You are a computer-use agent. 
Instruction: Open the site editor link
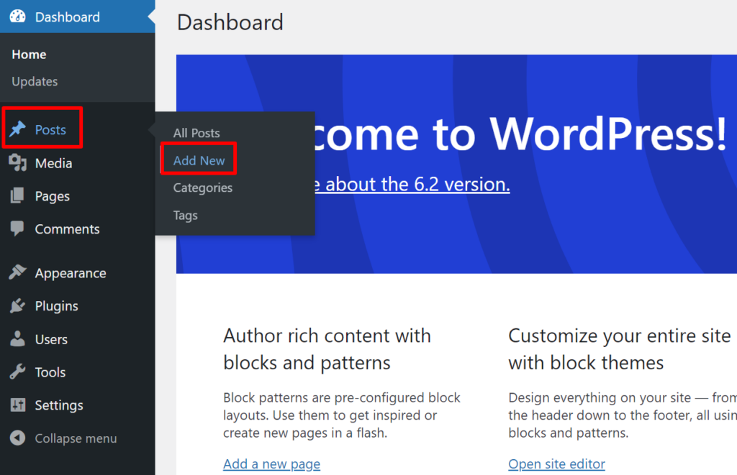point(556,464)
